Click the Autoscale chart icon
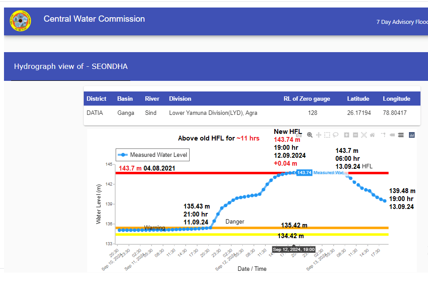 pyautogui.click(x=364, y=135)
